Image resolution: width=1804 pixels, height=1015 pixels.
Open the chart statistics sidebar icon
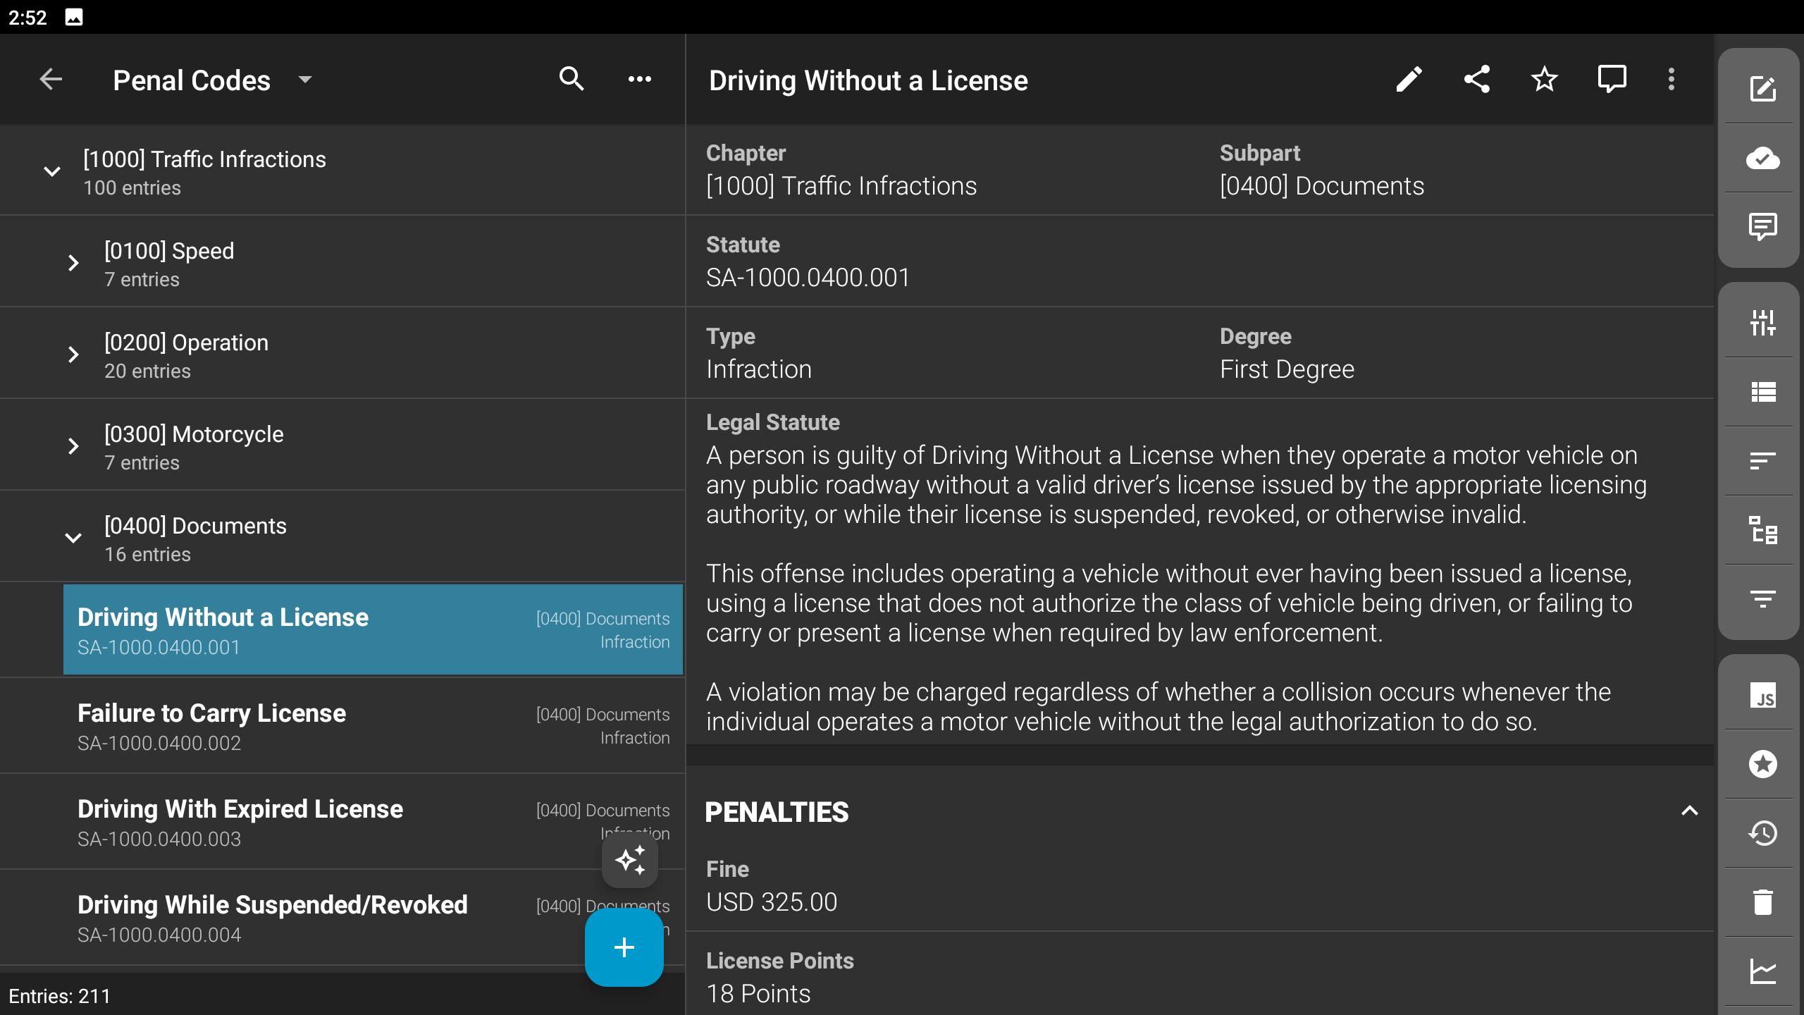[1762, 971]
